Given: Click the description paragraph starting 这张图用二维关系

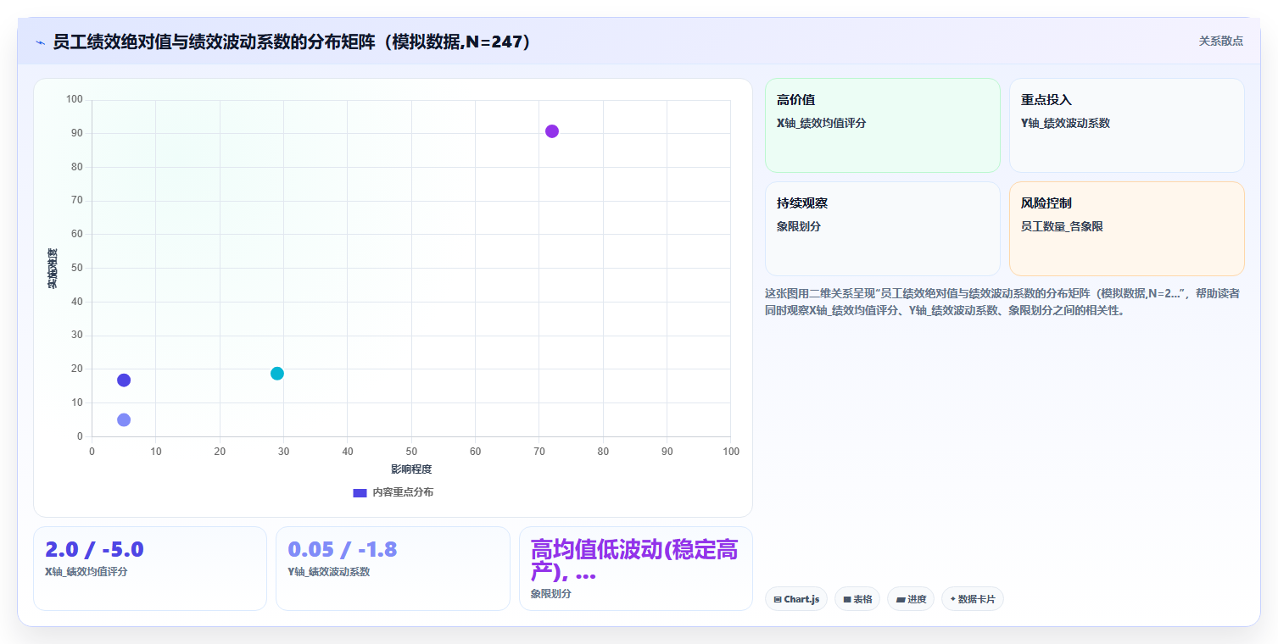Looking at the screenshot, I should (1002, 302).
